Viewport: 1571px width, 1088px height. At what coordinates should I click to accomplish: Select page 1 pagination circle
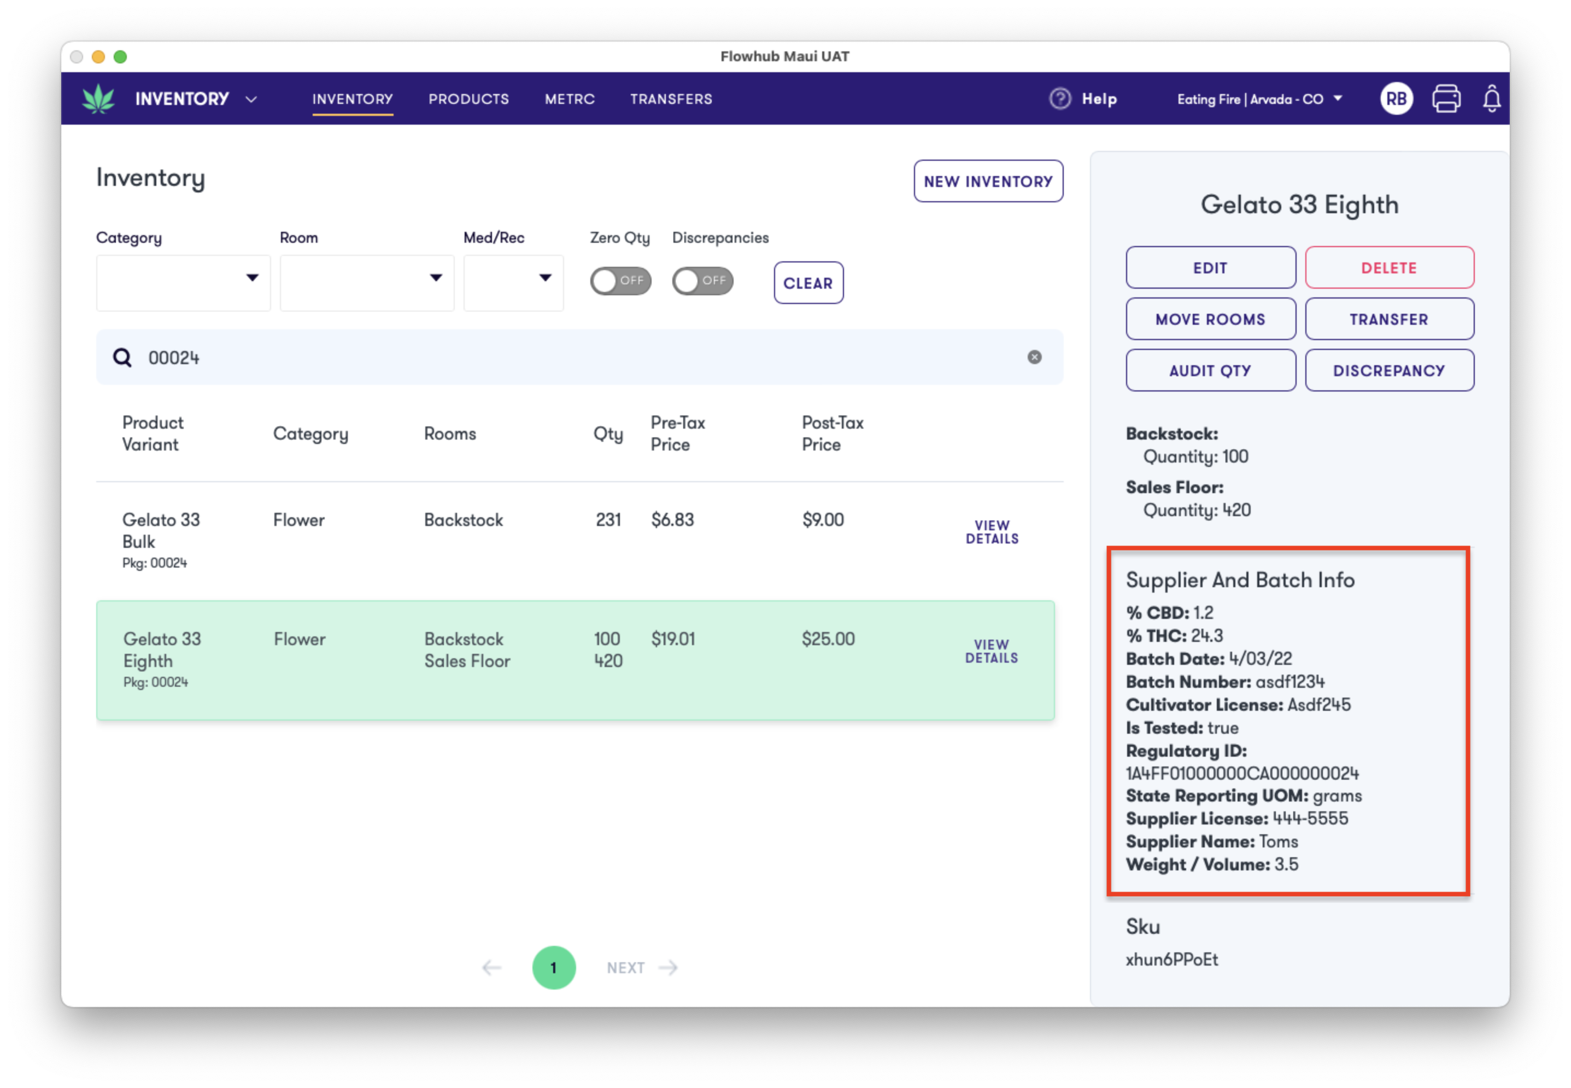[x=553, y=968]
